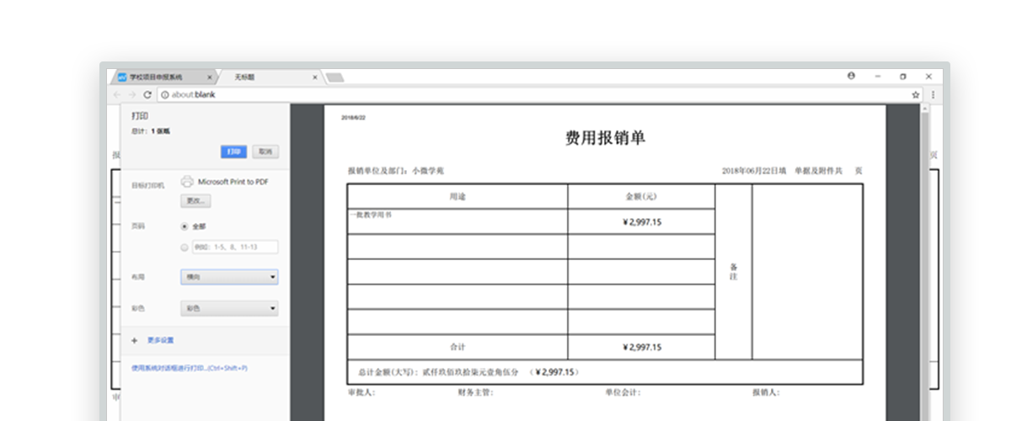Bookmark this page with the star icon
This screenshot has height=421, width=1011.
[916, 95]
